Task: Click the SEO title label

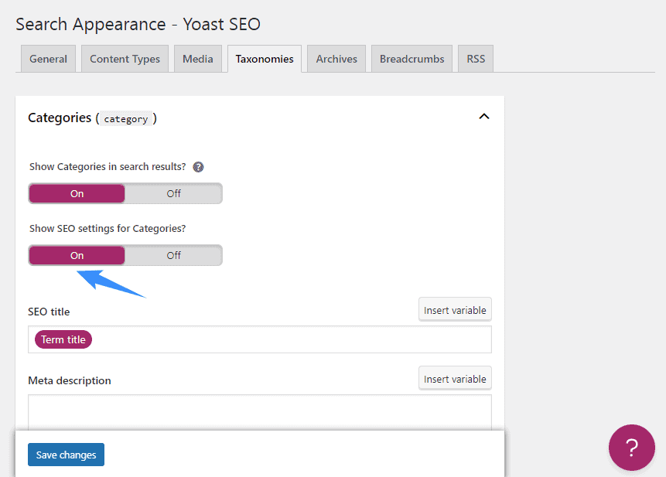Action: (x=49, y=312)
